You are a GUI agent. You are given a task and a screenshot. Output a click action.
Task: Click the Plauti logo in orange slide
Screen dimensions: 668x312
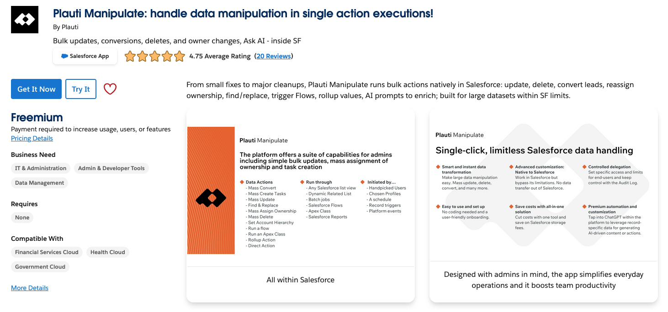click(x=211, y=198)
